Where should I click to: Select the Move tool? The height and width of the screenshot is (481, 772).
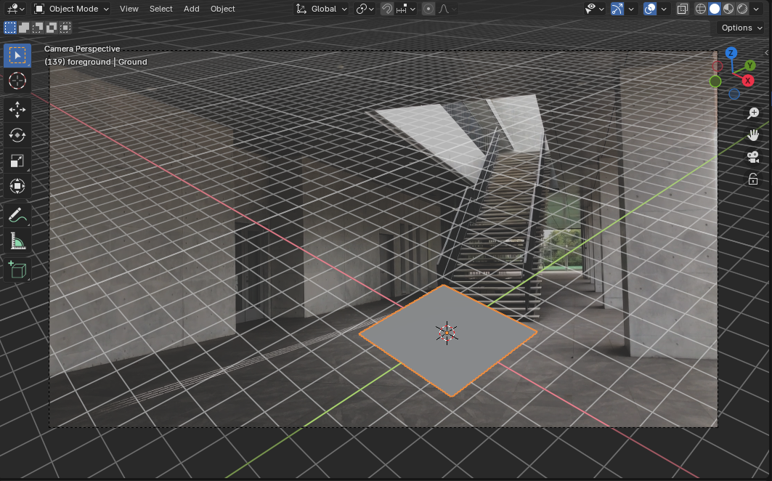coord(17,110)
